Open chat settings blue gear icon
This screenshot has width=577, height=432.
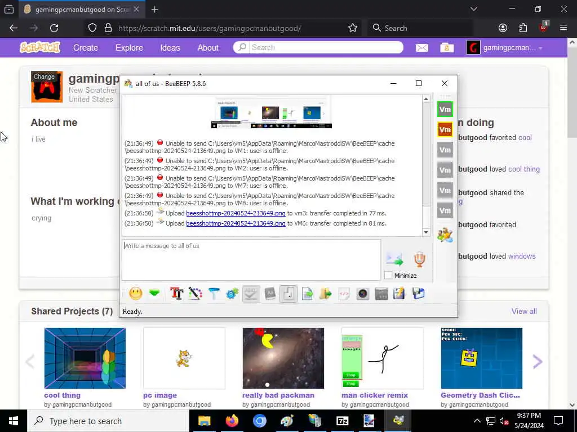pos(232,294)
